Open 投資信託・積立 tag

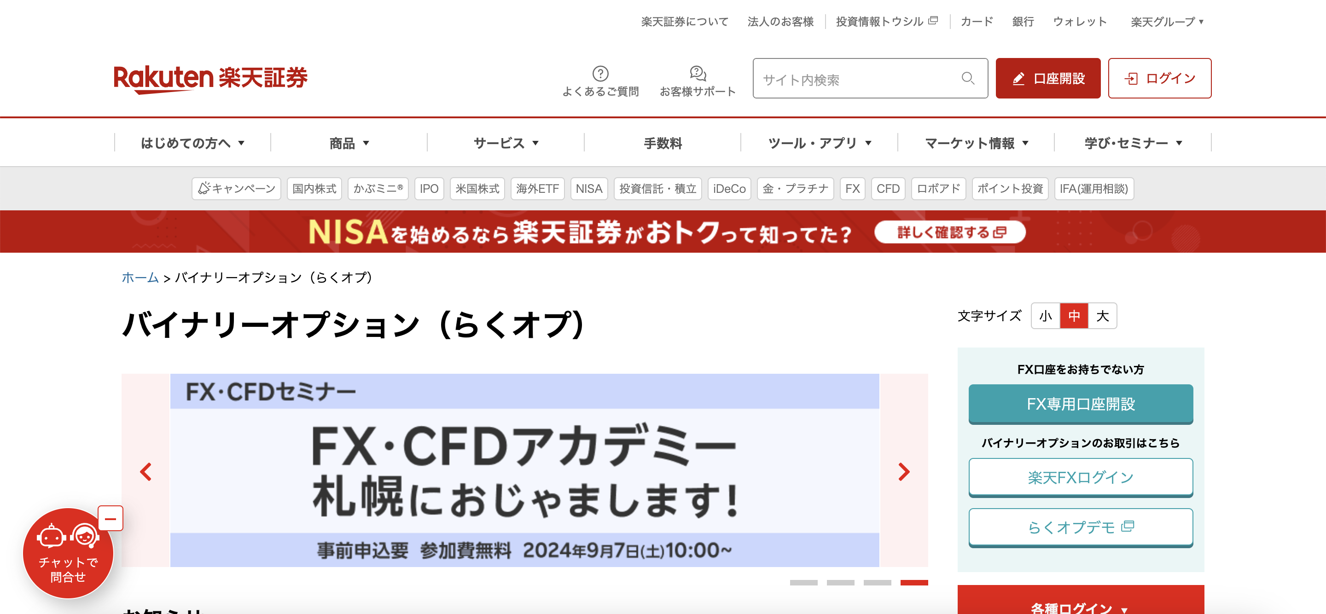click(x=657, y=188)
